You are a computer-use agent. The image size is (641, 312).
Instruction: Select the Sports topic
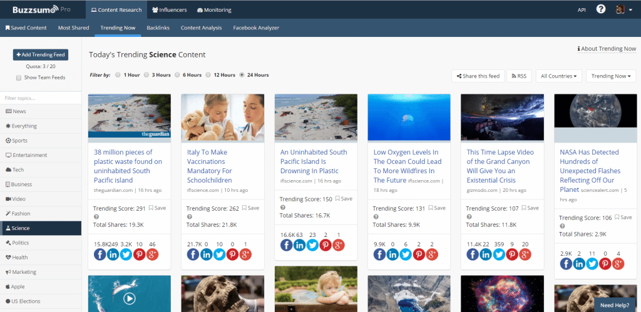(x=41, y=141)
